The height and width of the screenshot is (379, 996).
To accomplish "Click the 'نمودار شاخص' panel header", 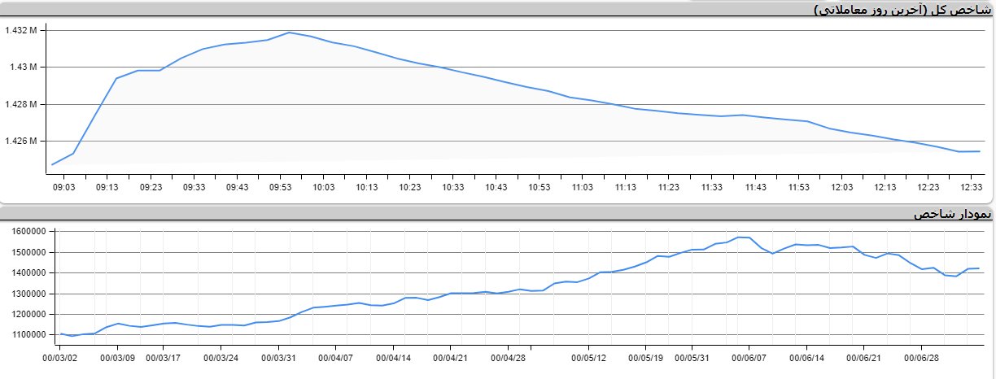I will tap(951, 213).
